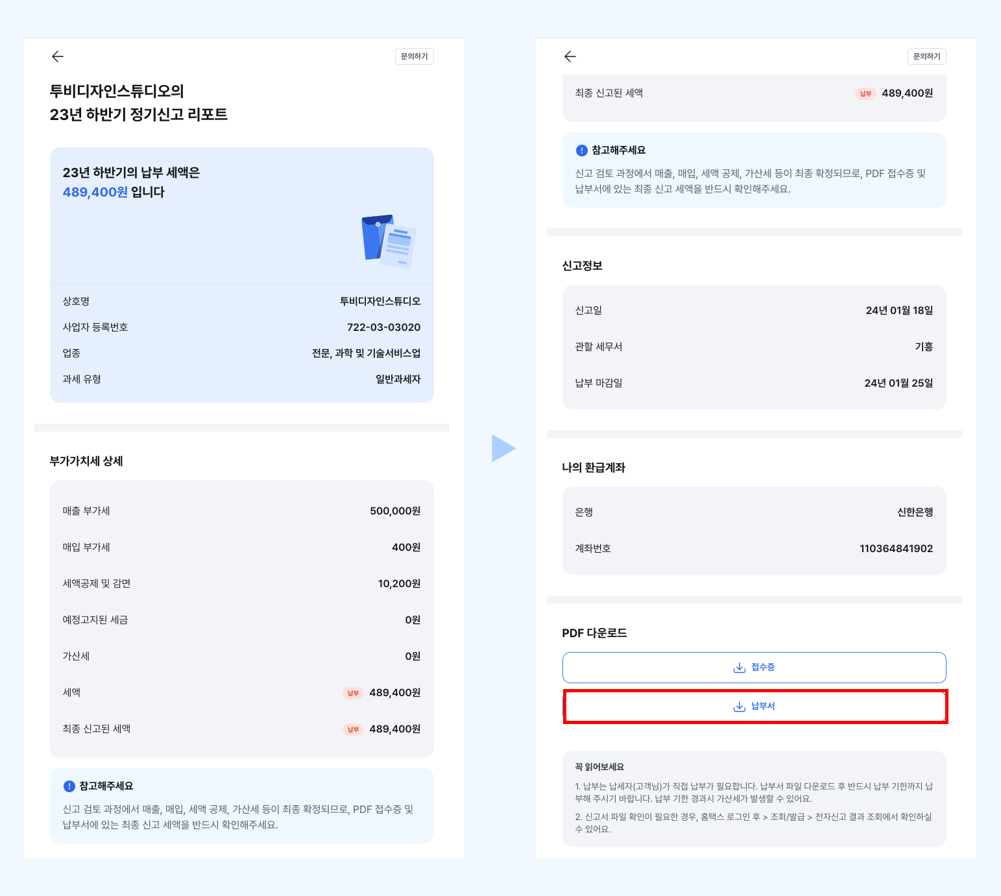This screenshot has height=896, width=1001.
Task: Click the 예정고지된 세금 row
Action: (242, 620)
